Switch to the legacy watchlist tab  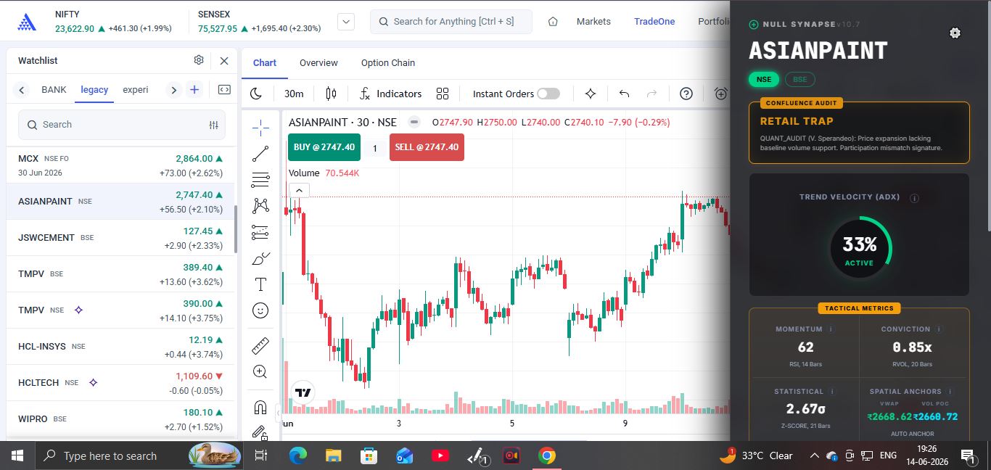coord(94,90)
